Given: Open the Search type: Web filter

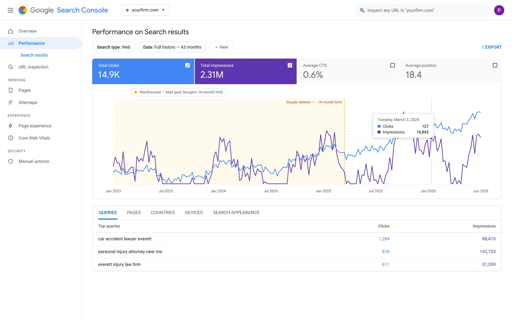Looking at the screenshot, I should [x=114, y=47].
